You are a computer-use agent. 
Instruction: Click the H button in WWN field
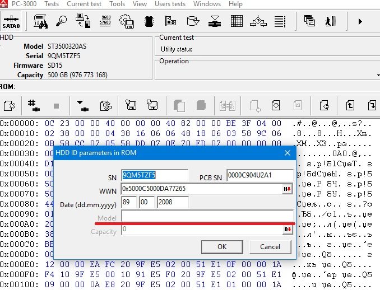(x=287, y=189)
